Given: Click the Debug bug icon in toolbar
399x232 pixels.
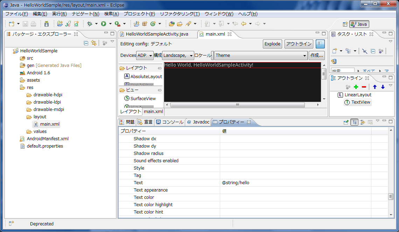Looking at the screenshot, I should [x=90, y=24].
